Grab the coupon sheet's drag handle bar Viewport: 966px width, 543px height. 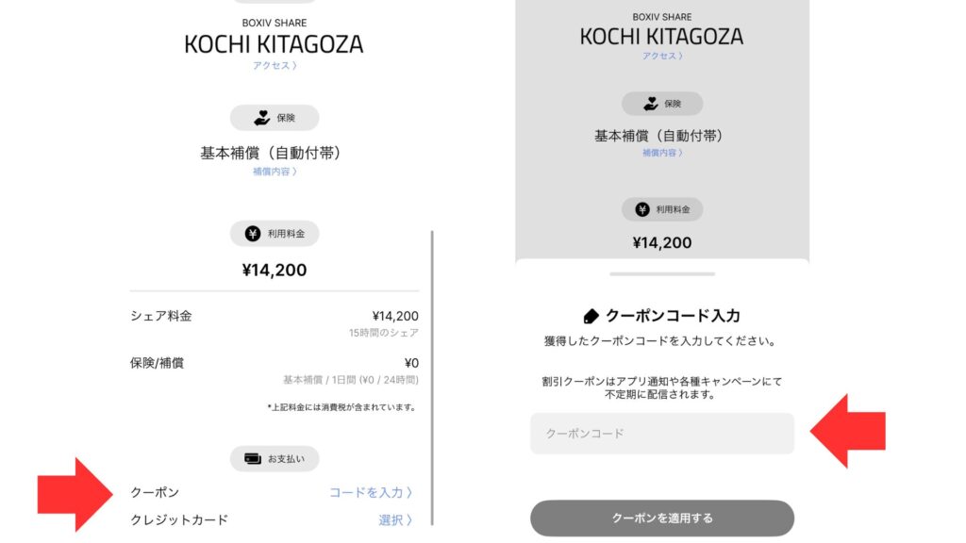[661, 273]
